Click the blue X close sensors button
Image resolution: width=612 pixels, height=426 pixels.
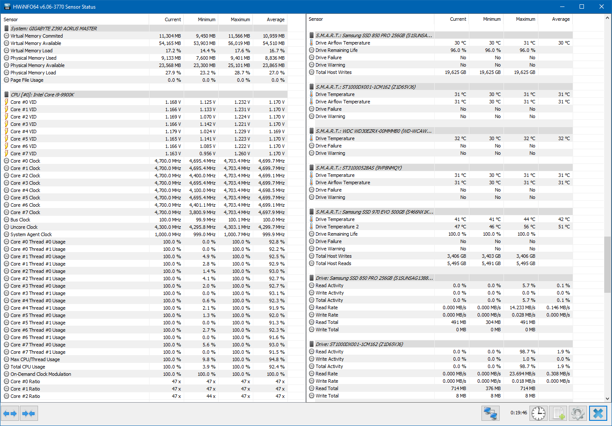pyautogui.click(x=598, y=413)
